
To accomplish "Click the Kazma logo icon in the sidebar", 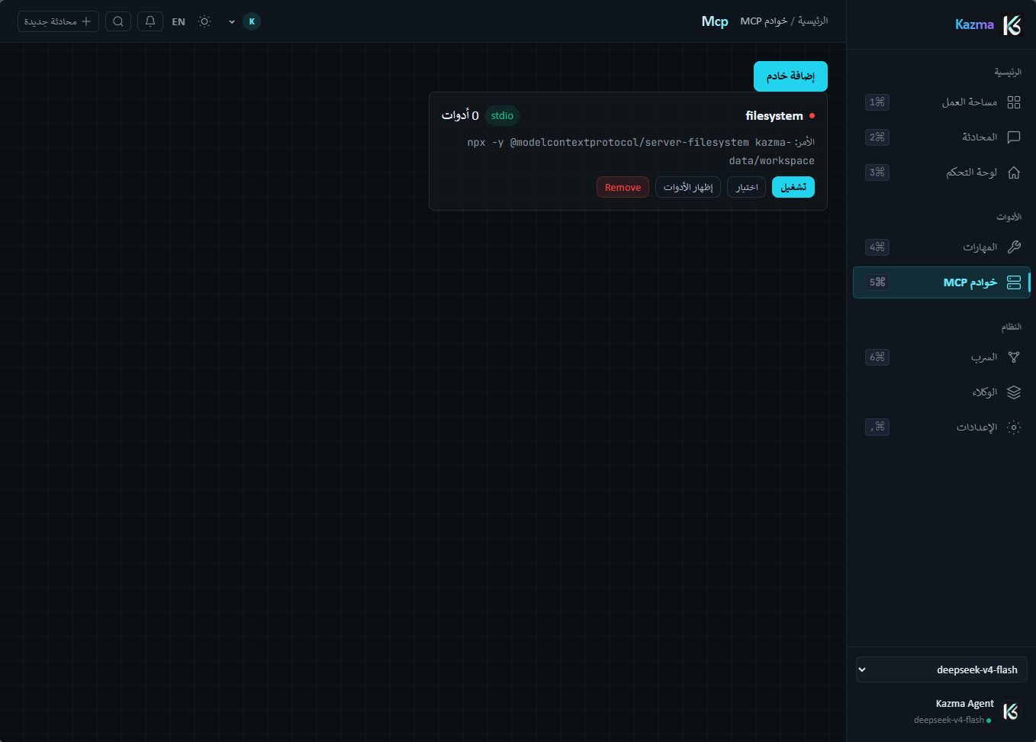I will (x=1012, y=25).
